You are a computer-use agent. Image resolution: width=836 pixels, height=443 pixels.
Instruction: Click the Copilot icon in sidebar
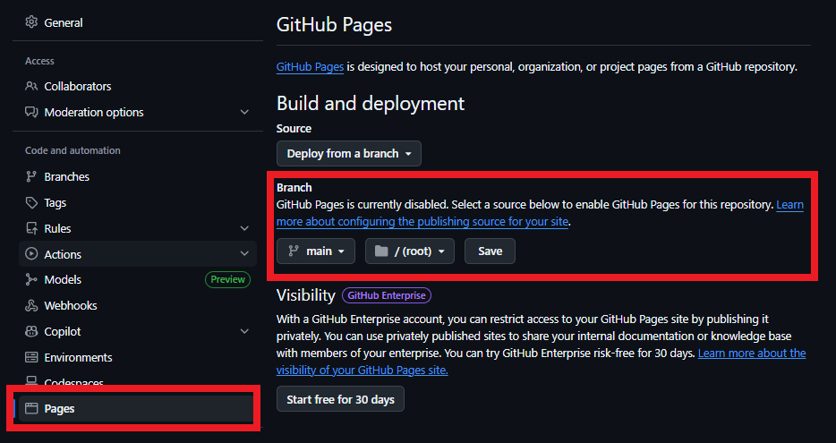pyautogui.click(x=31, y=332)
